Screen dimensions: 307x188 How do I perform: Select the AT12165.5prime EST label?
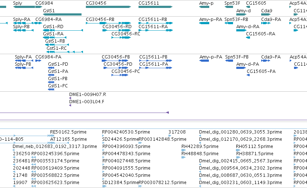(69, 139)
